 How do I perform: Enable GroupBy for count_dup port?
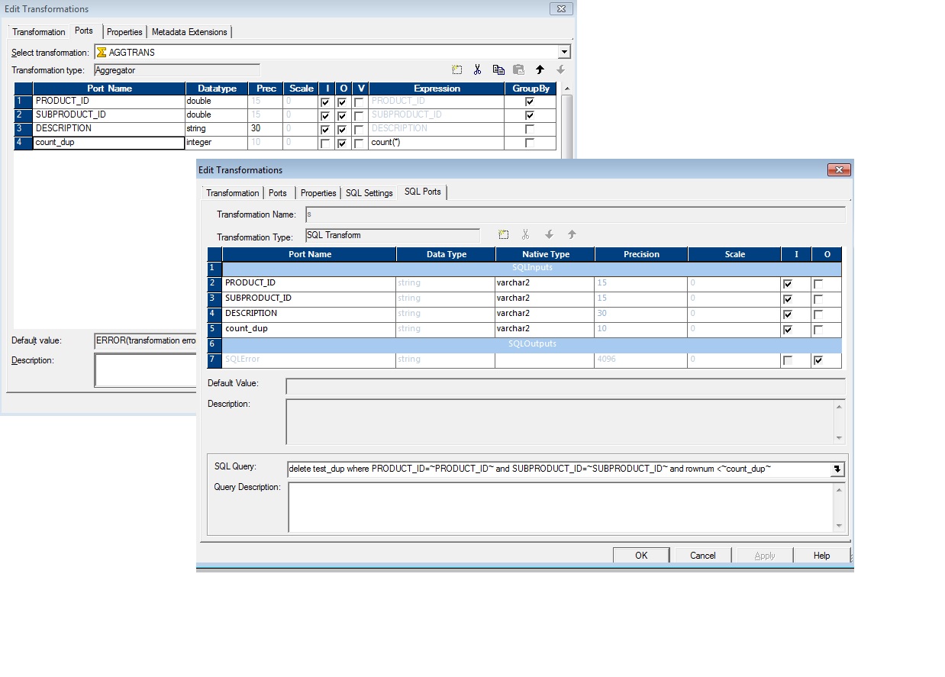click(530, 143)
